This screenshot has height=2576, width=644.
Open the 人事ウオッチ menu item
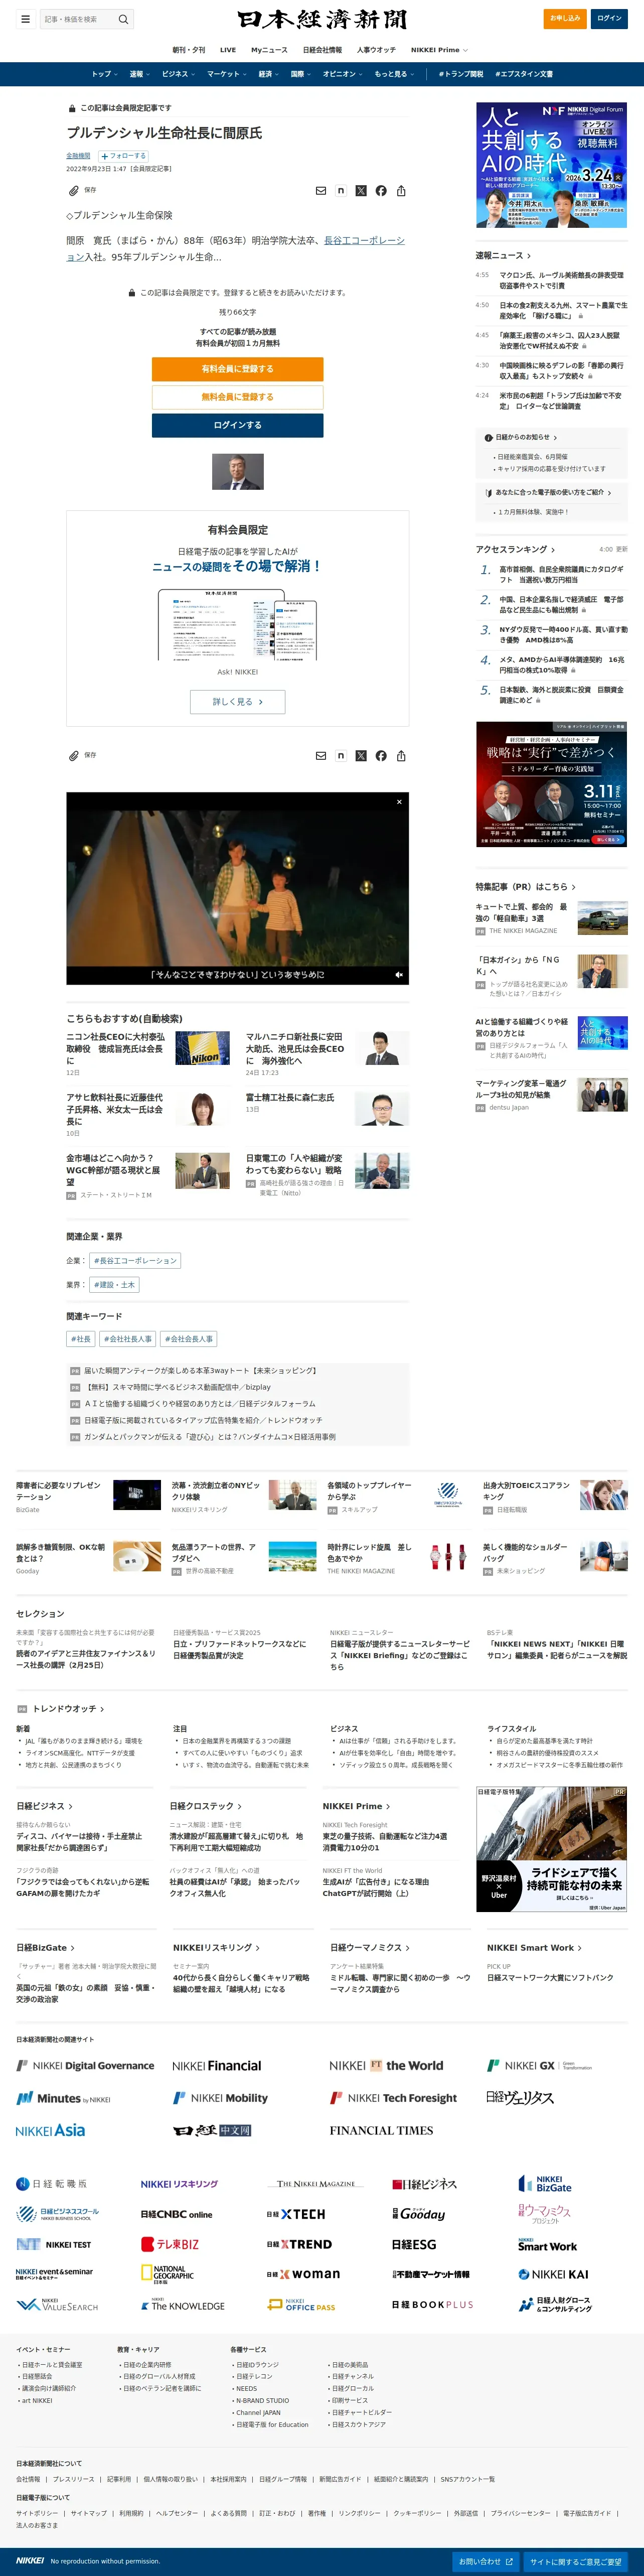(376, 50)
